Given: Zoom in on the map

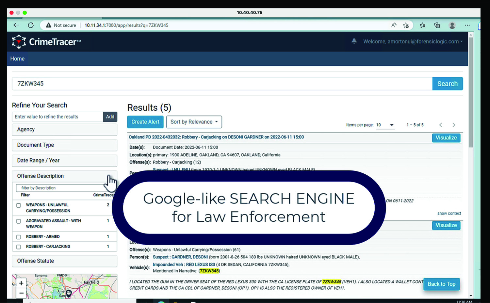Looking at the screenshot, I should [21, 283].
